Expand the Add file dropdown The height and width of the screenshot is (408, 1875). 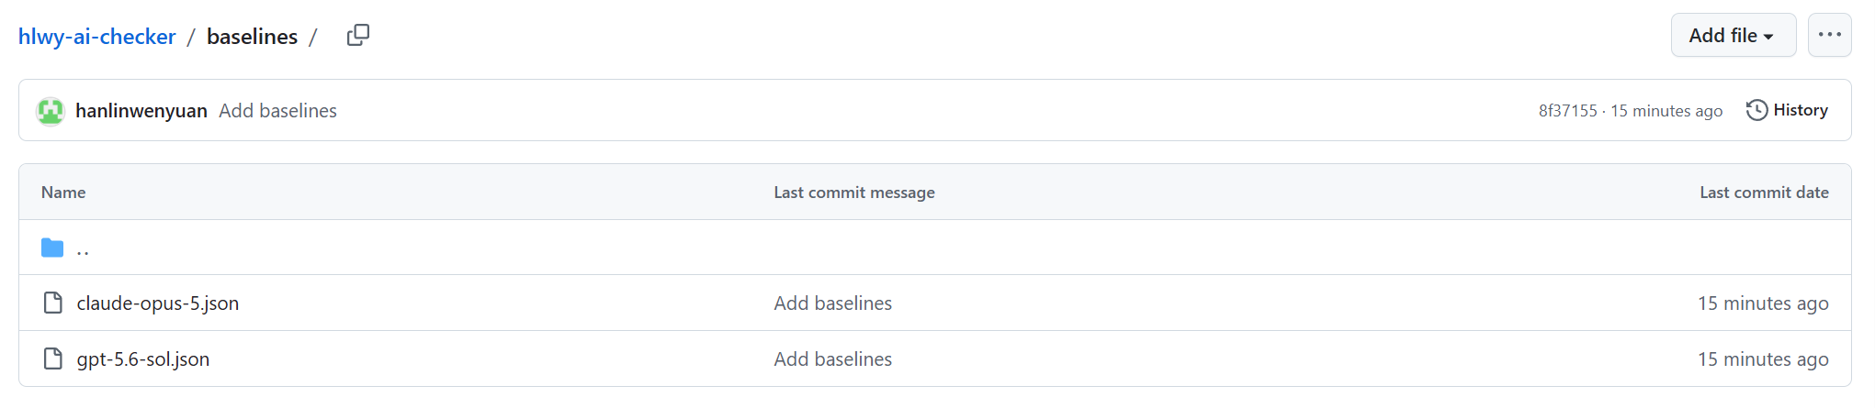[x=1733, y=35]
